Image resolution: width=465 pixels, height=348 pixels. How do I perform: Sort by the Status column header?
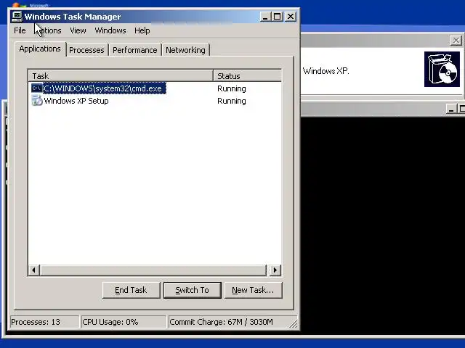247,75
